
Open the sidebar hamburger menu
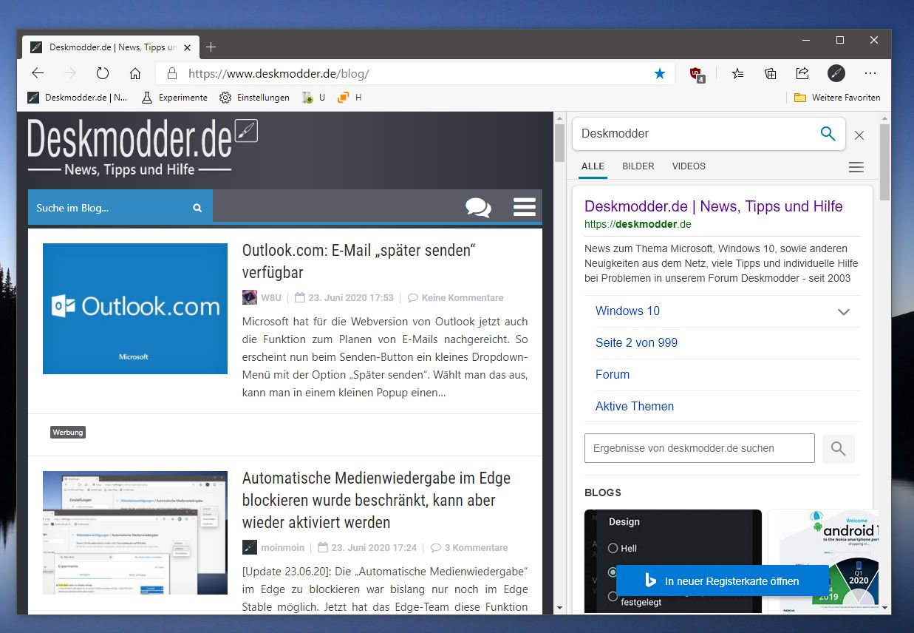856,167
